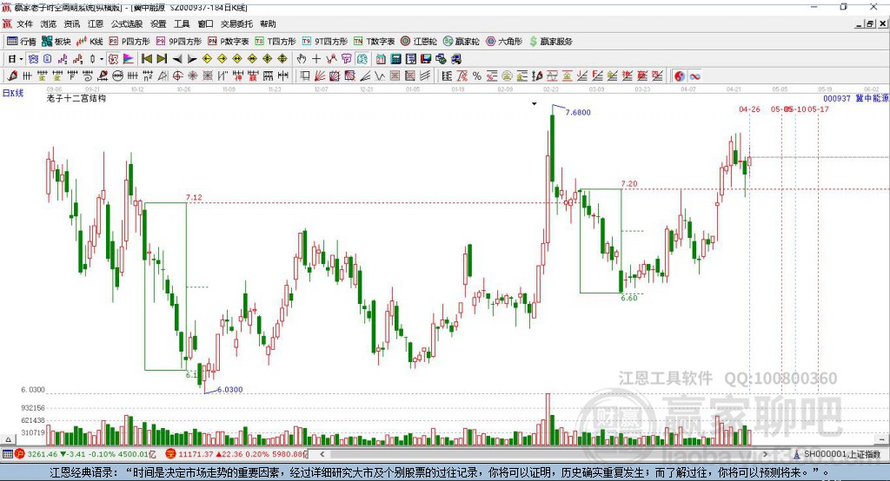
Task: Open the 文件 menu
Action: click(25, 23)
